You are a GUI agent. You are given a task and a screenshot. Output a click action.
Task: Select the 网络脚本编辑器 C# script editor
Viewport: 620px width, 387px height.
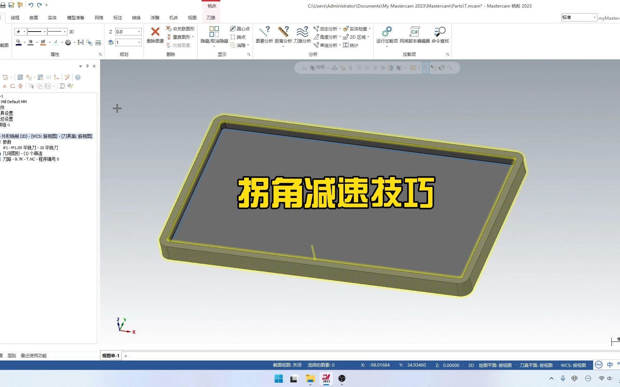tap(415, 35)
